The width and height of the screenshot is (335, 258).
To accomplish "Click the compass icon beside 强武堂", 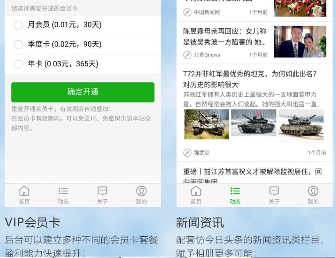I will point(187,153).
